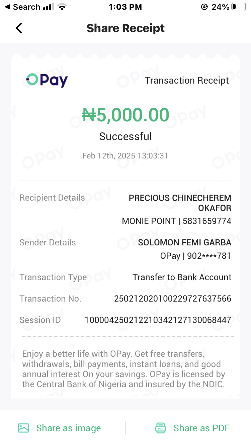This screenshot has height=446, width=251.
Task: Tap the Session ID number
Action: (x=158, y=320)
